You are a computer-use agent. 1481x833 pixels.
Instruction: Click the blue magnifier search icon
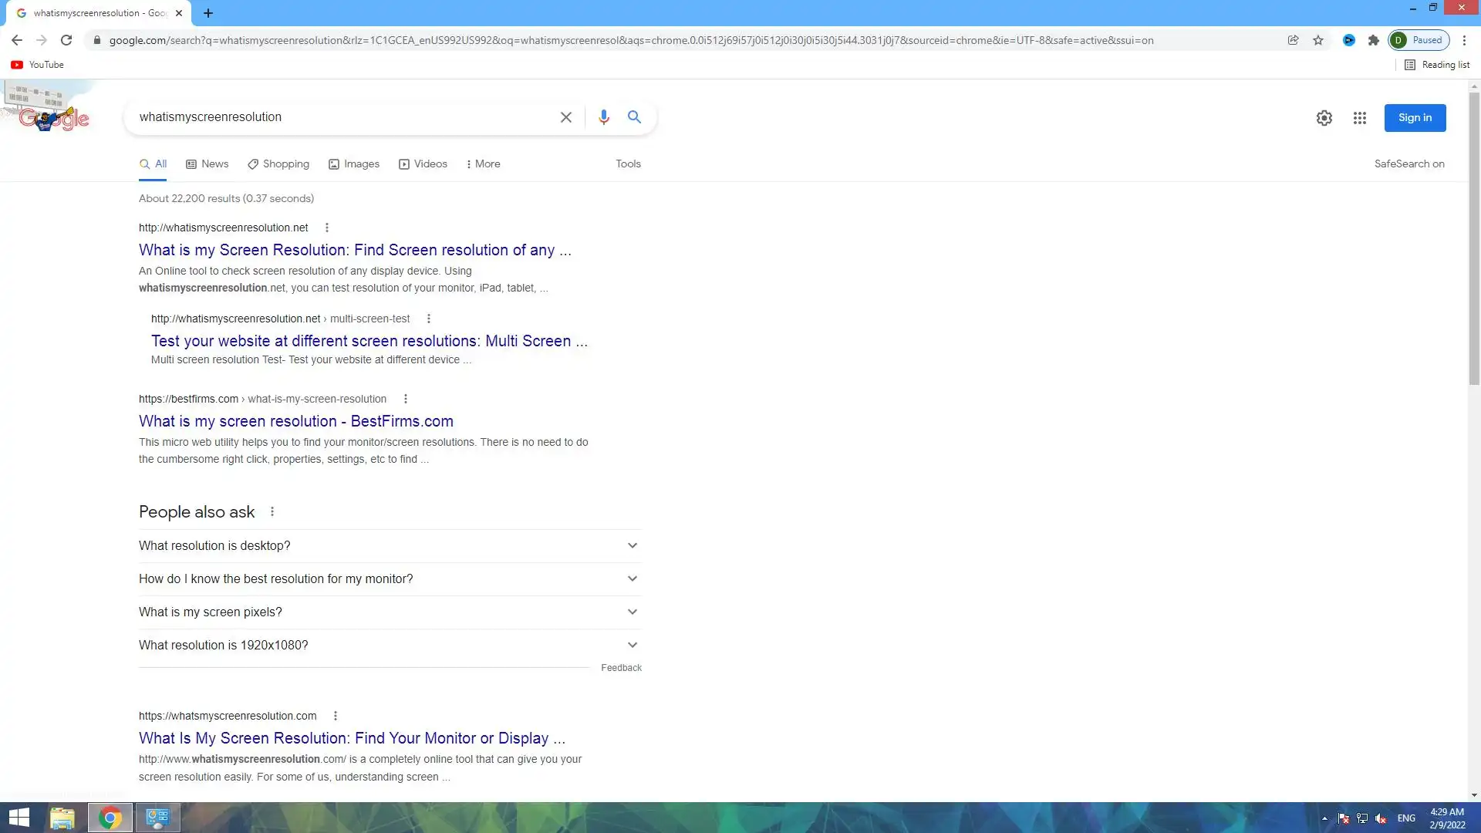(x=634, y=117)
